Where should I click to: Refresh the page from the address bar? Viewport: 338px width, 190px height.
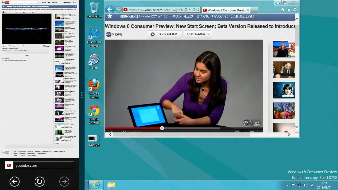[x=198, y=10]
